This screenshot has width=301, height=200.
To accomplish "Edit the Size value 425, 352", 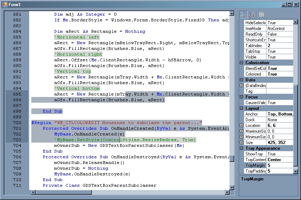I will pos(280,143).
